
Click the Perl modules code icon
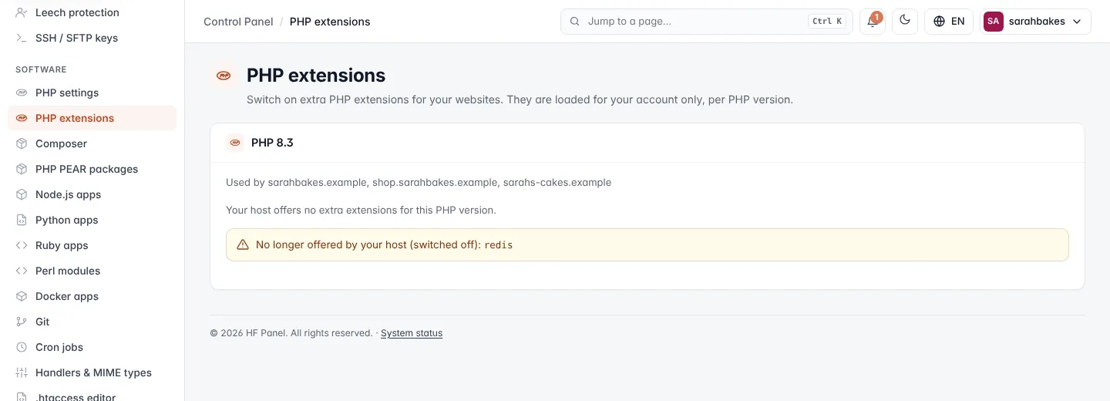pyautogui.click(x=22, y=271)
